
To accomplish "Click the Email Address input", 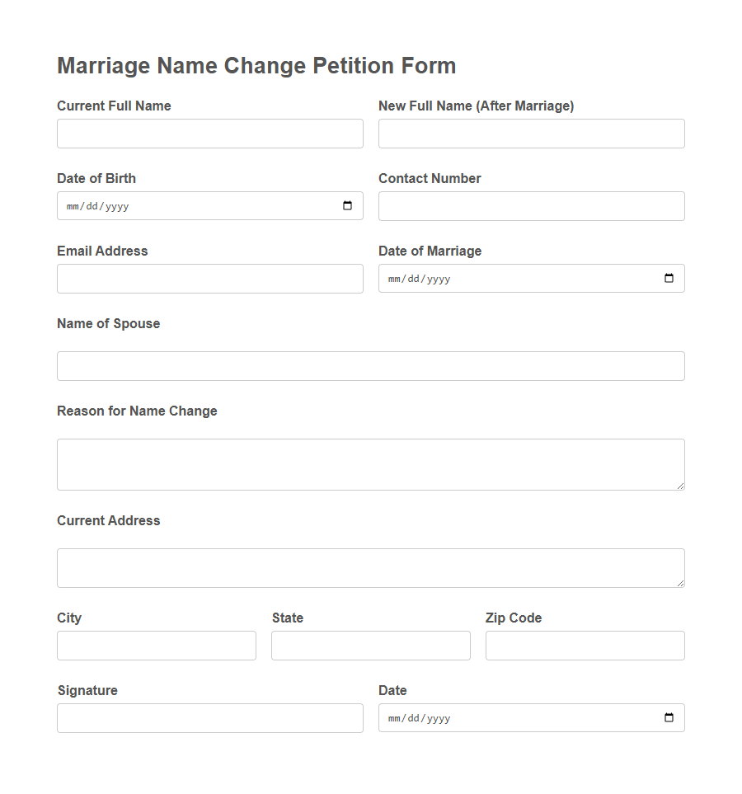I will tap(209, 278).
